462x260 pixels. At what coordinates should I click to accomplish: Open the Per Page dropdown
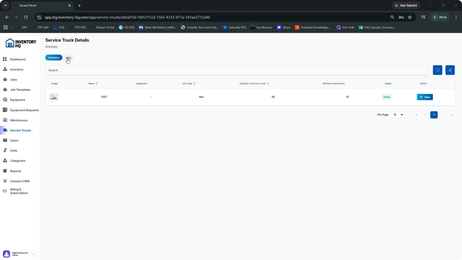[x=397, y=115]
